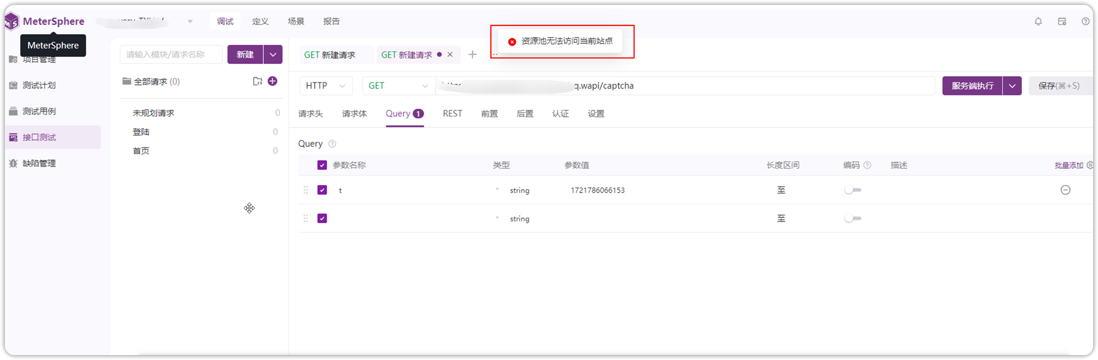
Task: Open the help question mark icon
Action: 1085,21
